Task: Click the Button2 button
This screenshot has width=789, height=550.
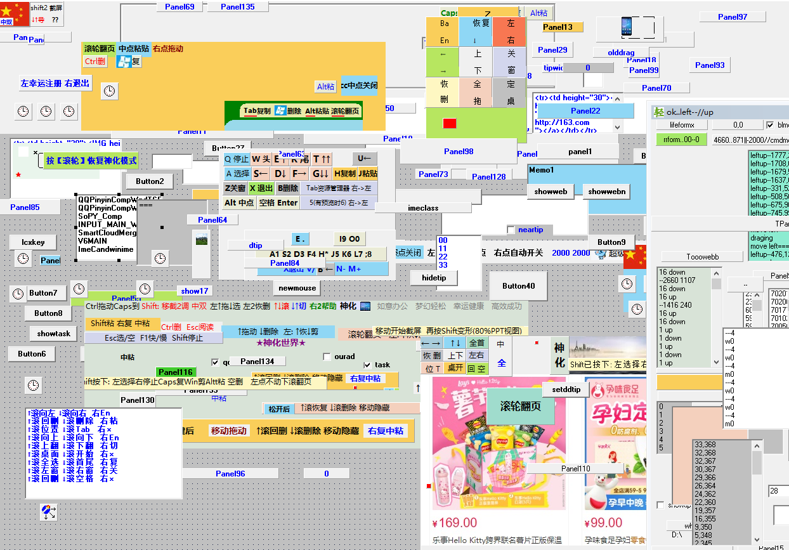Action: click(x=150, y=181)
